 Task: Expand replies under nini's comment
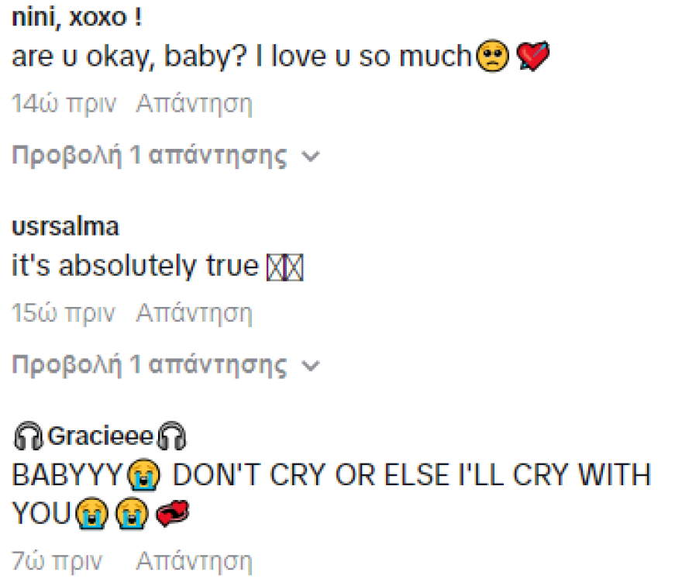[149, 155]
